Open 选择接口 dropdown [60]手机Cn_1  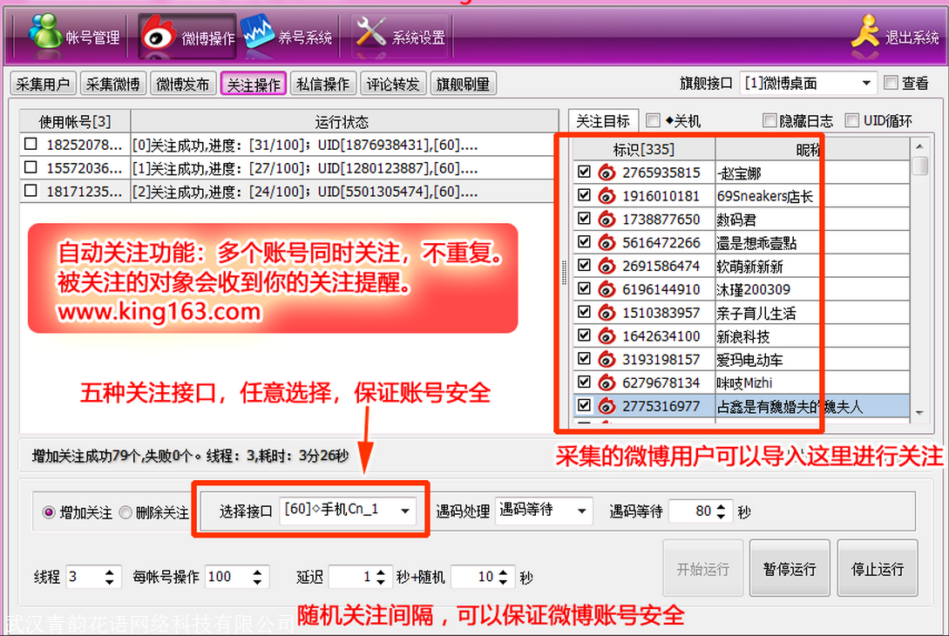coord(348,511)
